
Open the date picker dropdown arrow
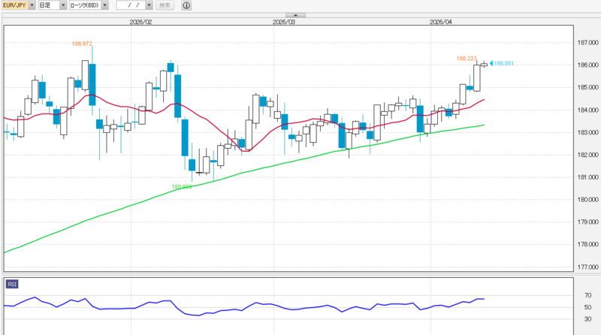(x=149, y=5)
